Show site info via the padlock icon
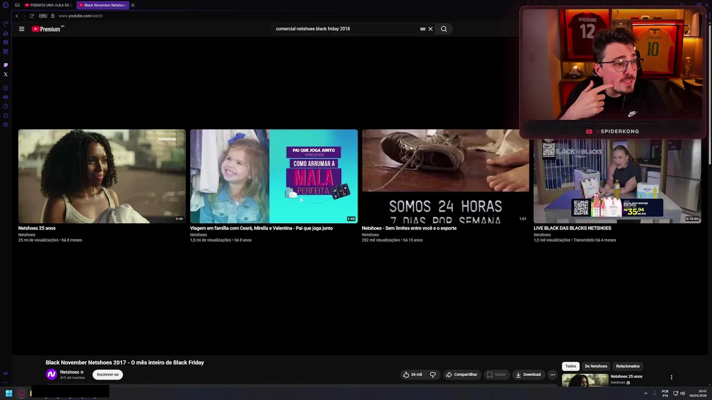Viewport: 712px width, 400px height. 53,16
